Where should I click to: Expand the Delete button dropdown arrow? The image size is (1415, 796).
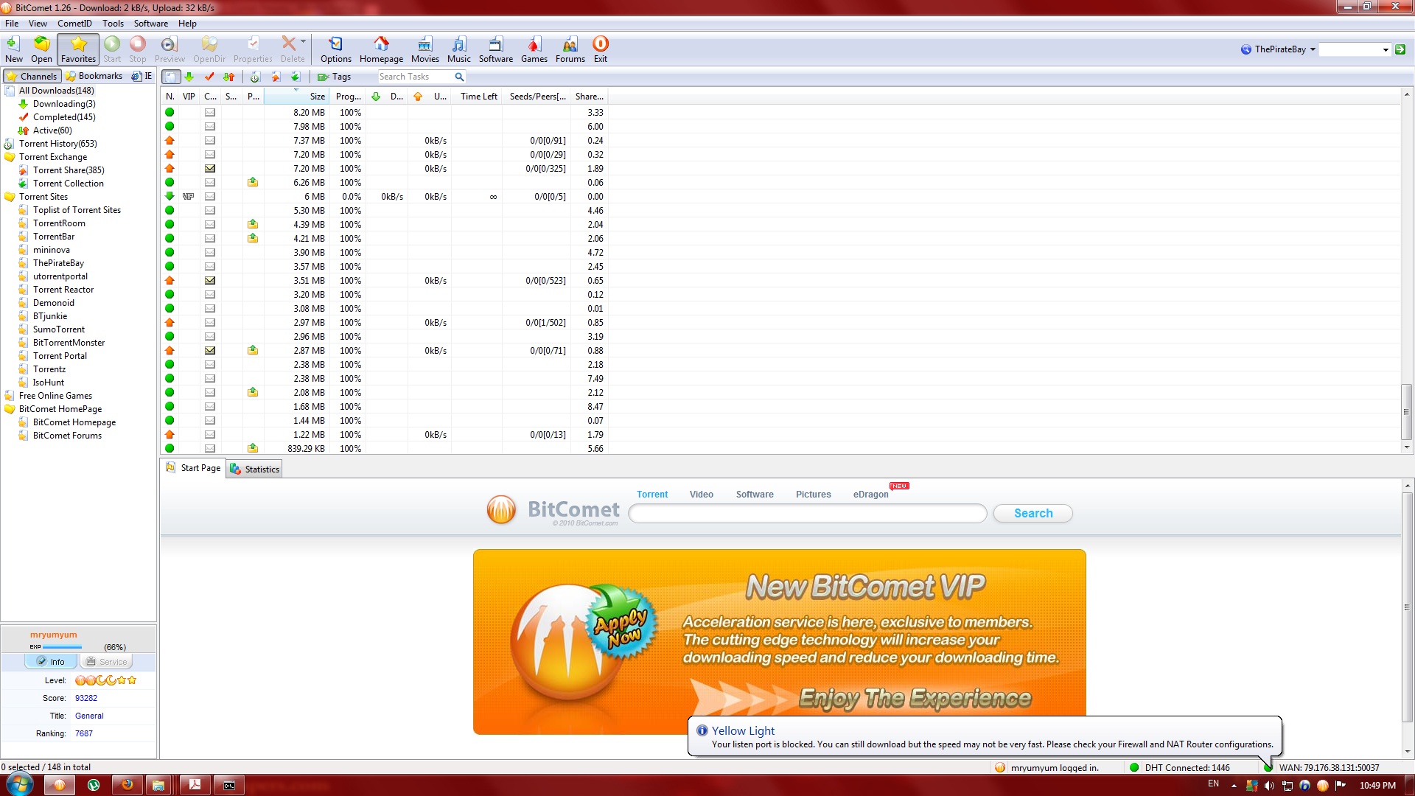(304, 42)
